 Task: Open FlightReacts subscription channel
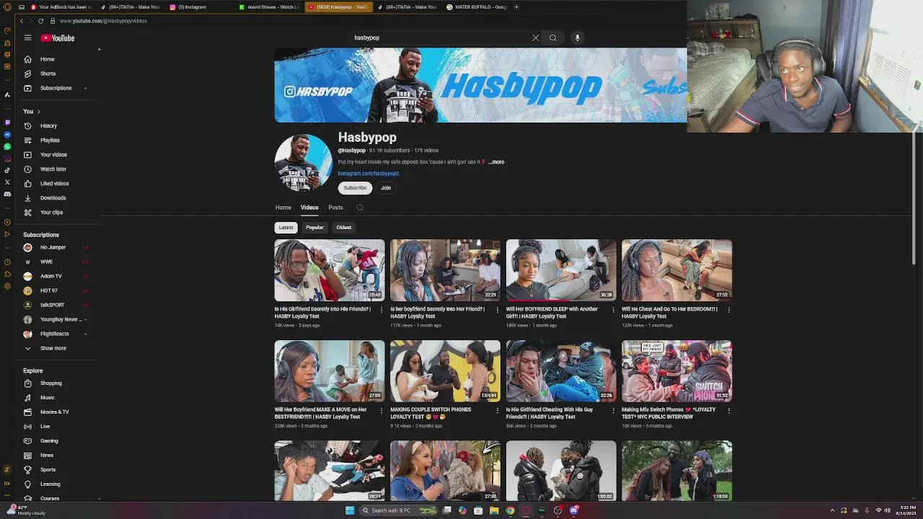(x=54, y=334)
